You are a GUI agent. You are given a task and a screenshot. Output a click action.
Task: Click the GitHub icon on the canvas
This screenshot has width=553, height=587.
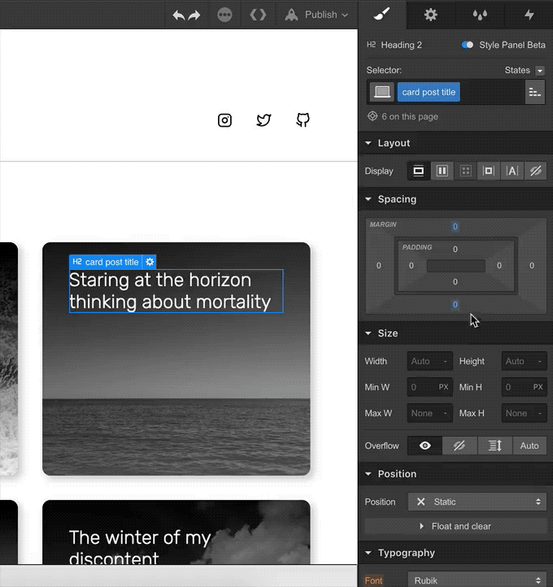(x=303, y=120)
